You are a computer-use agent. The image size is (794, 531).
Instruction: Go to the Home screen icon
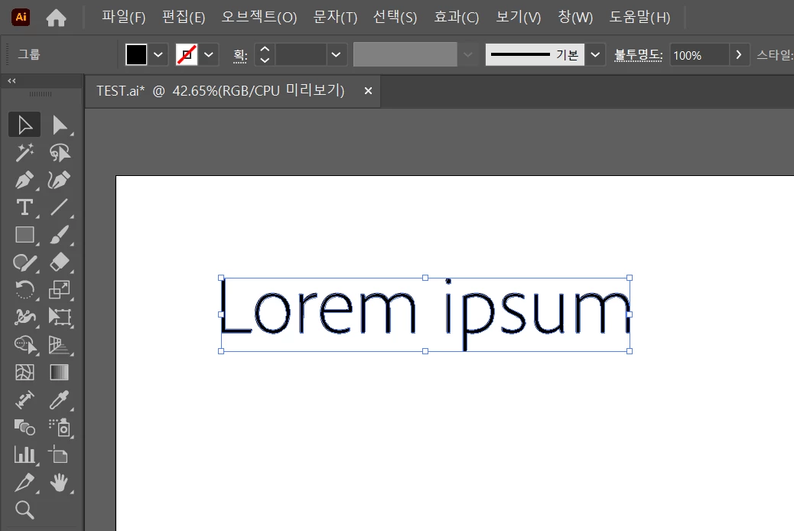point(56,18)
